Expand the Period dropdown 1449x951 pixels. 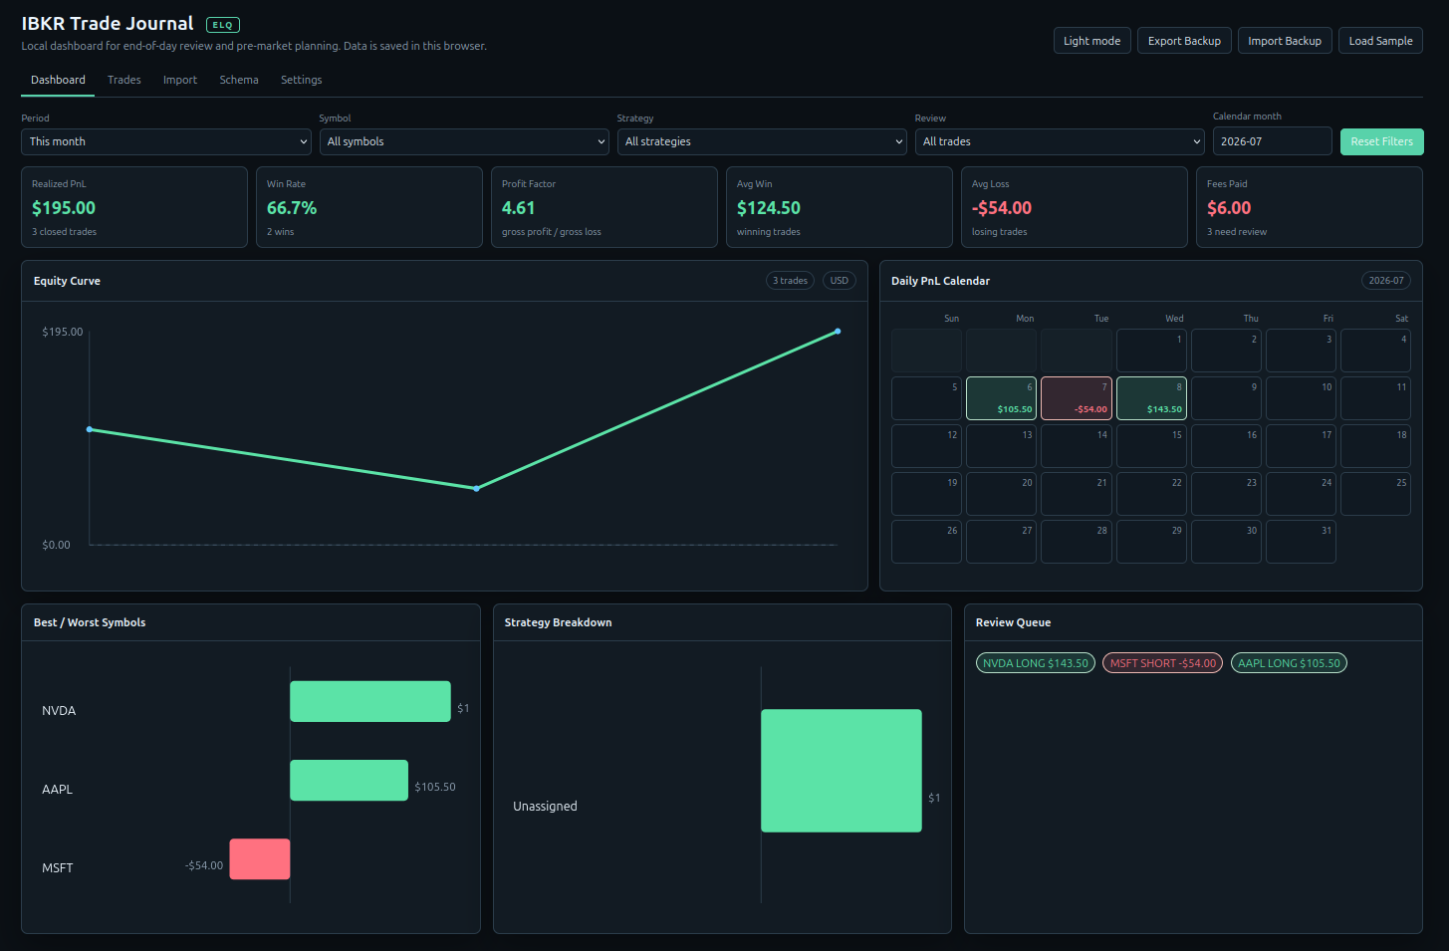[x=166, y=141]
